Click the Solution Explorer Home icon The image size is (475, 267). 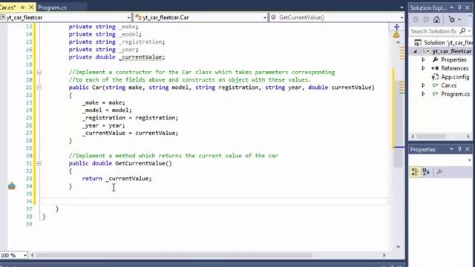point(436,20)
